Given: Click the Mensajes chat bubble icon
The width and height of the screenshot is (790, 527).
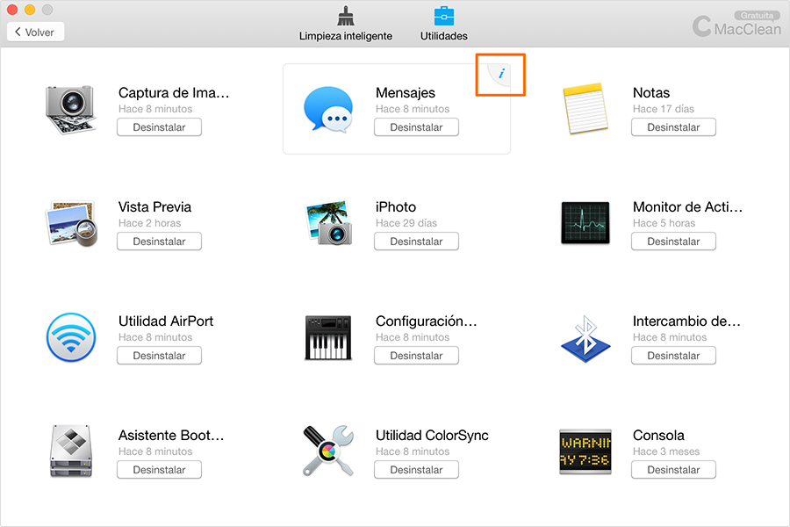Looking at the screenshot, I should coord(328,110).
